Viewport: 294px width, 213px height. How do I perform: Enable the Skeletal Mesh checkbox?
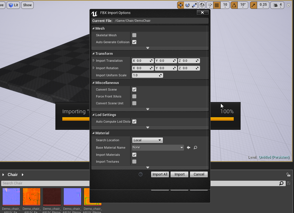coord(134,35)
